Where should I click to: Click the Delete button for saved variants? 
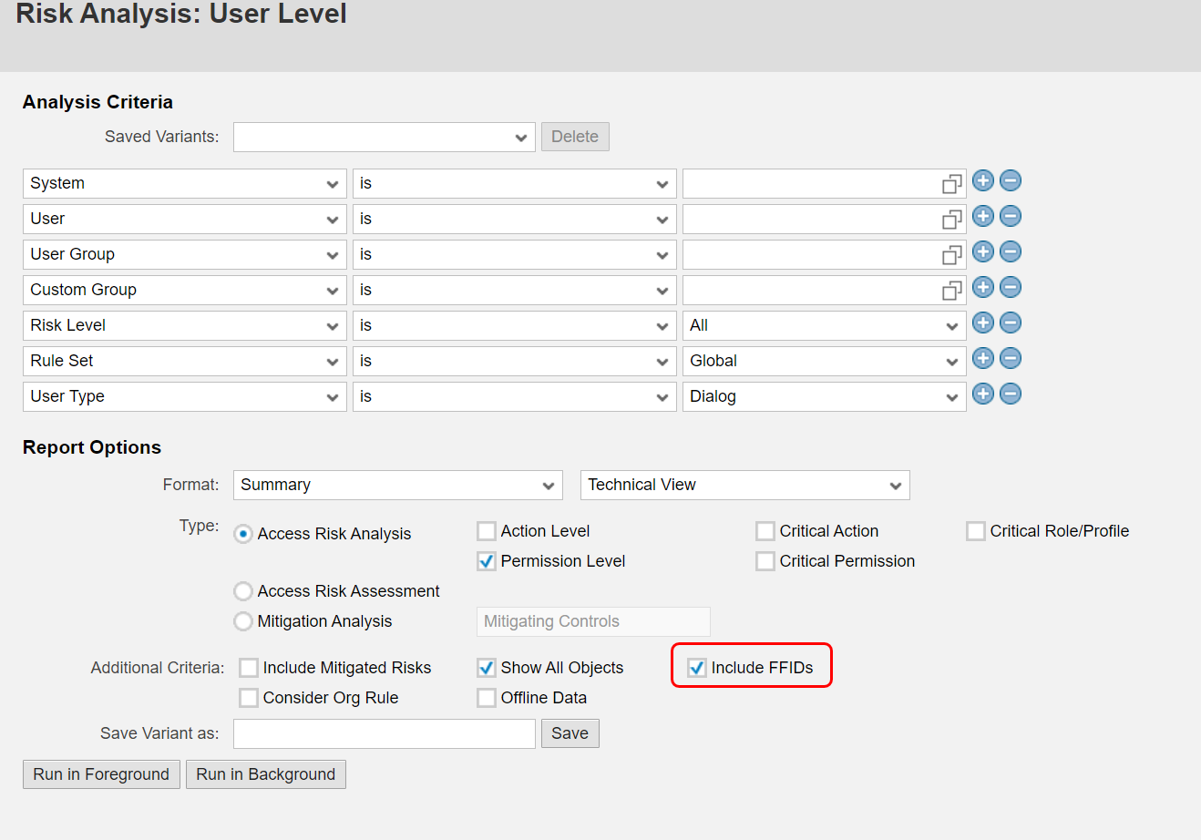[575, 137]
